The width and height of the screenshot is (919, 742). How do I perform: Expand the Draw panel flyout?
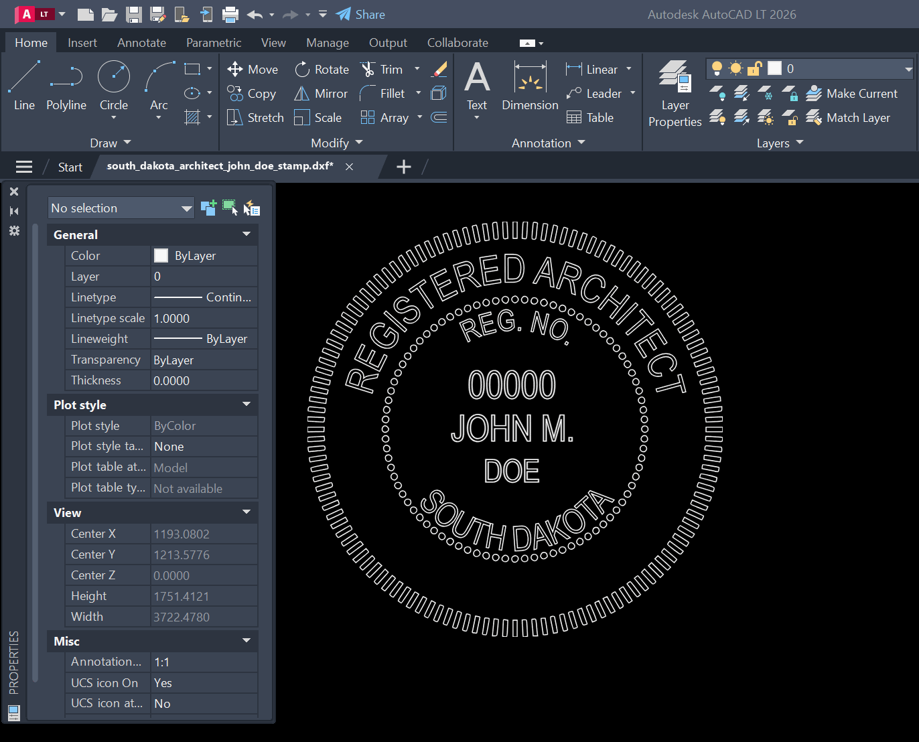click(x=111, y=143)
